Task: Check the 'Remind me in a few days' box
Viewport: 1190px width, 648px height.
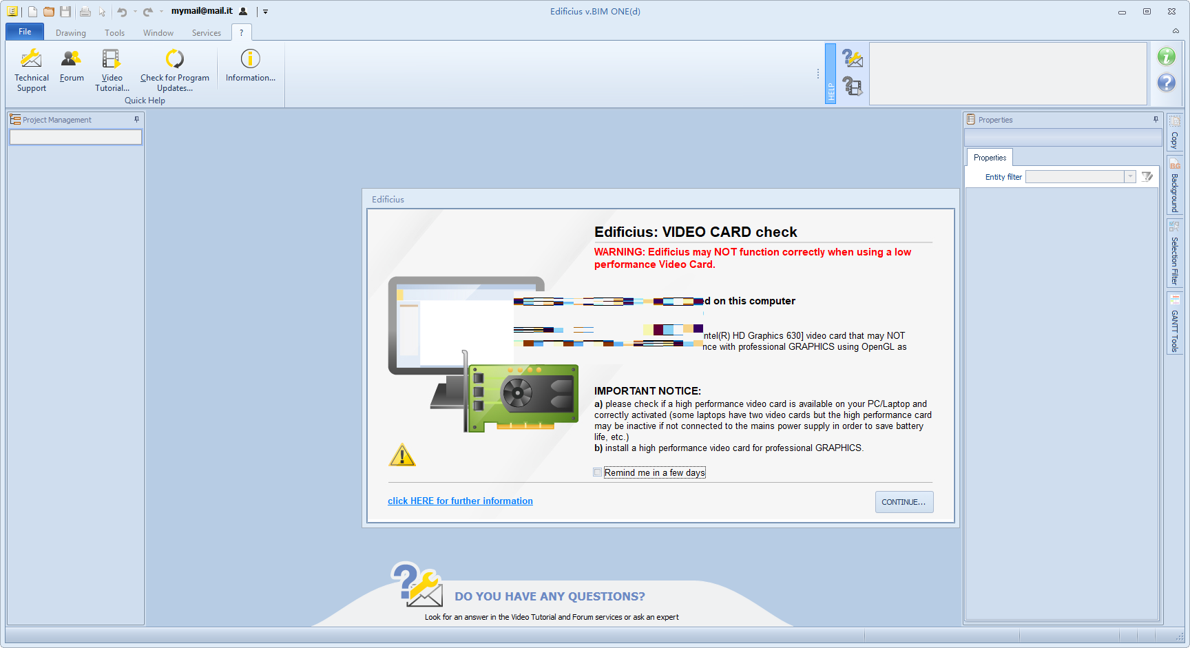Action: 598,472
